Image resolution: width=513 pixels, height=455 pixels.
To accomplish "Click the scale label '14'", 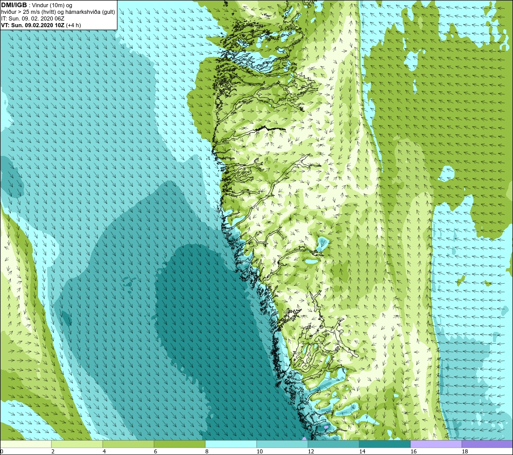I will tap(362, 451).
